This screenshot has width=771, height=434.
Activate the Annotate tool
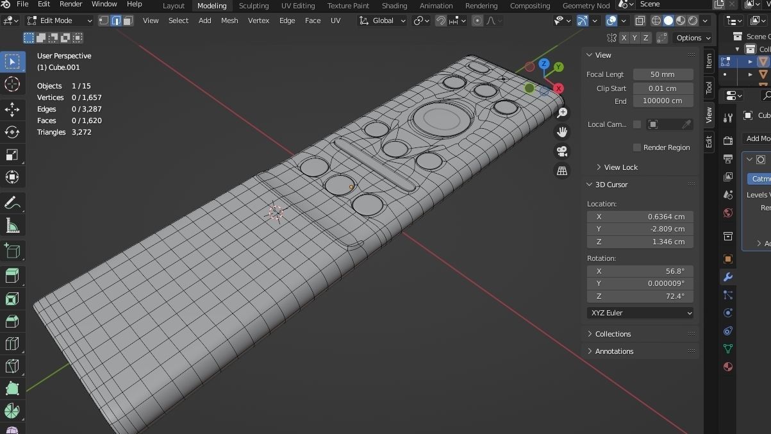12,203
